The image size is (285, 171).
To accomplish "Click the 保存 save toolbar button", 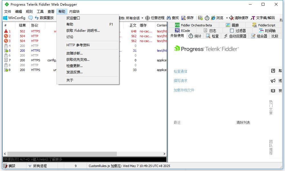I will tap(188, 18).
